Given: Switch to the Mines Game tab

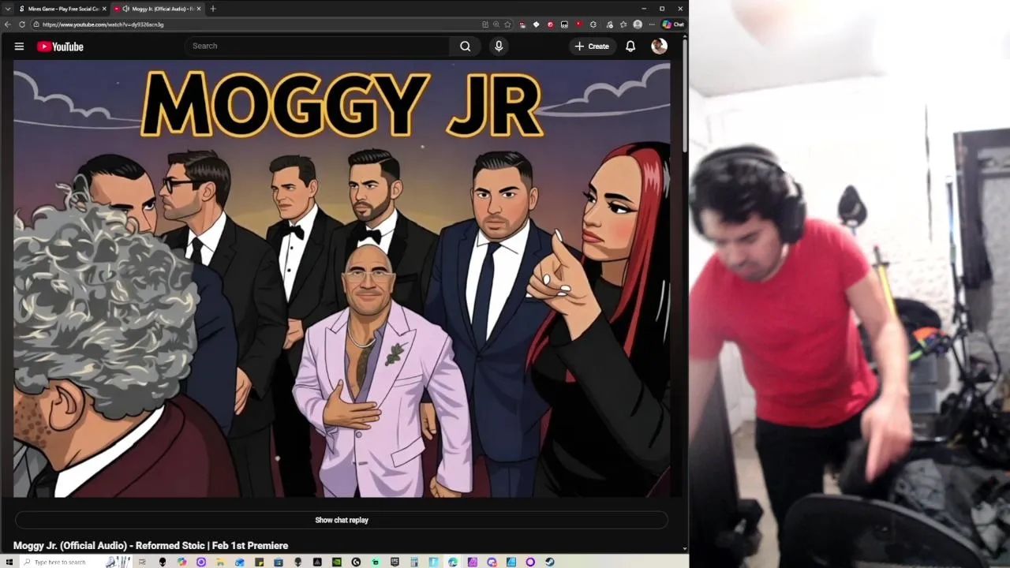Looking at the screenshot, I should 62,9.
